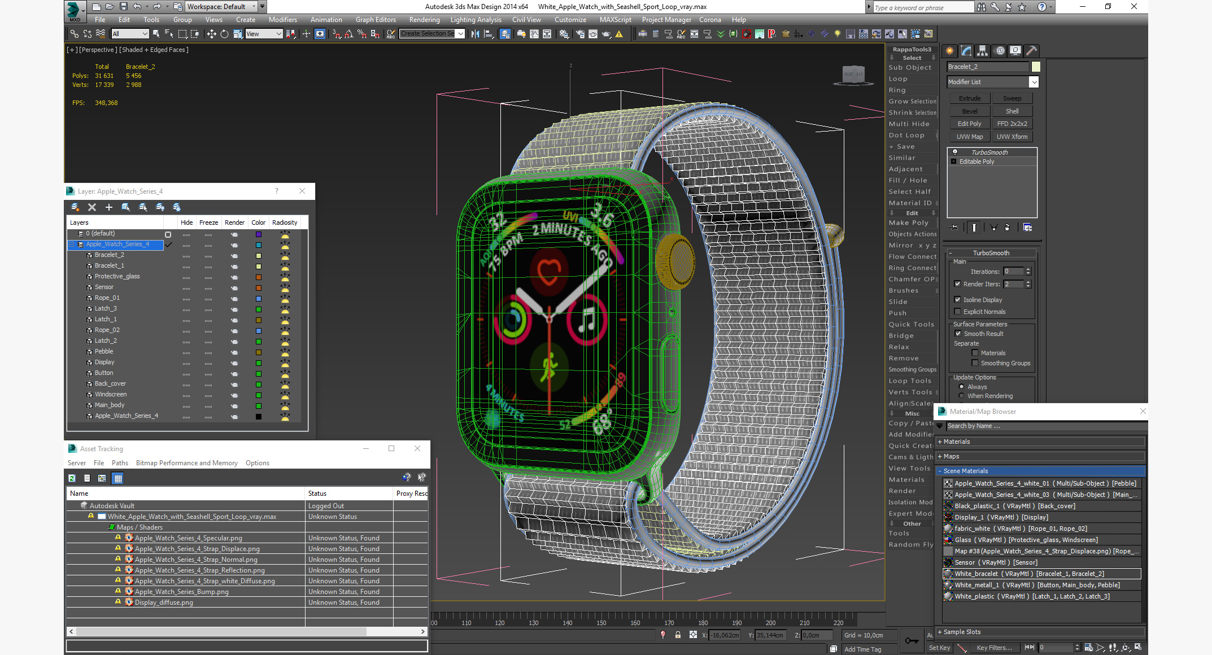Delete highlighted layer with X icon
Image resolution: width=1212 pixels, height=655 pixels.
pos(92,207)
